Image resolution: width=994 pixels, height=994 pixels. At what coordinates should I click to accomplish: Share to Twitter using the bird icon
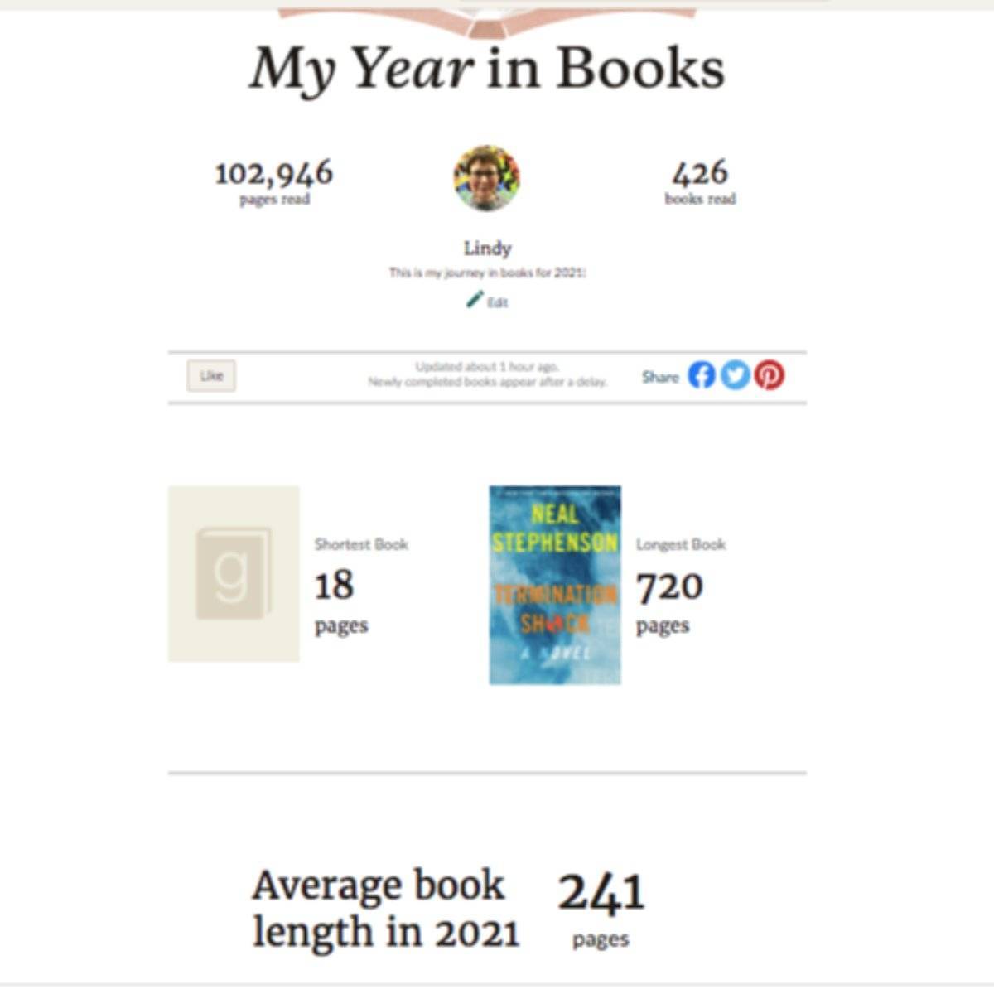(x=735, y=375)
